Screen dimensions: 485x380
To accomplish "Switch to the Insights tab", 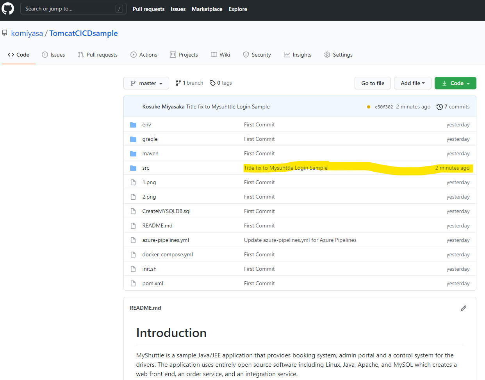I will [x=298, y=55].
